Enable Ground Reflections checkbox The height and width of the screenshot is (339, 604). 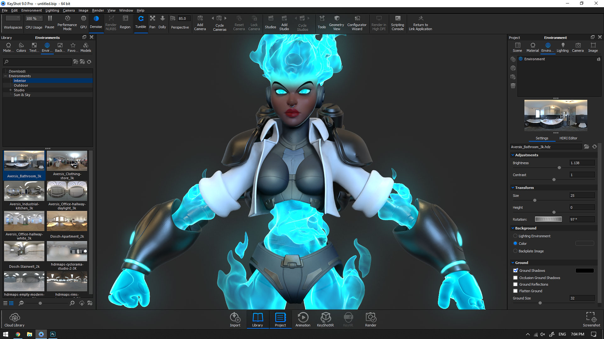point(515,284)
